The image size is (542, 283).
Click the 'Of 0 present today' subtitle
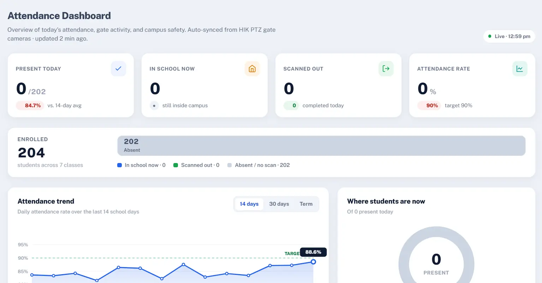tap(370, 212)
